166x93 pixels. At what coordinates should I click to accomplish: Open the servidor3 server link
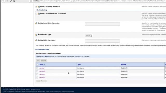coord(42,74)
